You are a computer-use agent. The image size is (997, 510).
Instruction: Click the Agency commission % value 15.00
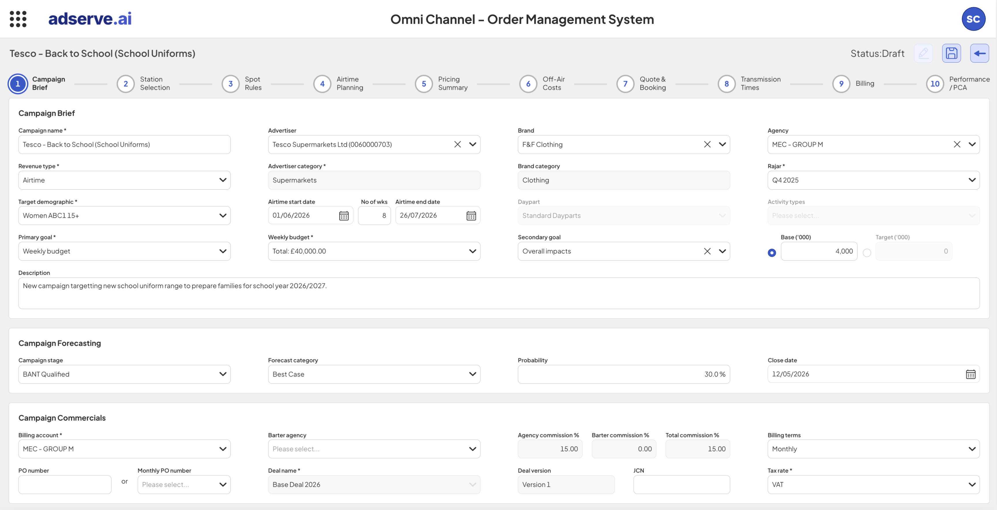click(x=550, y=449)
